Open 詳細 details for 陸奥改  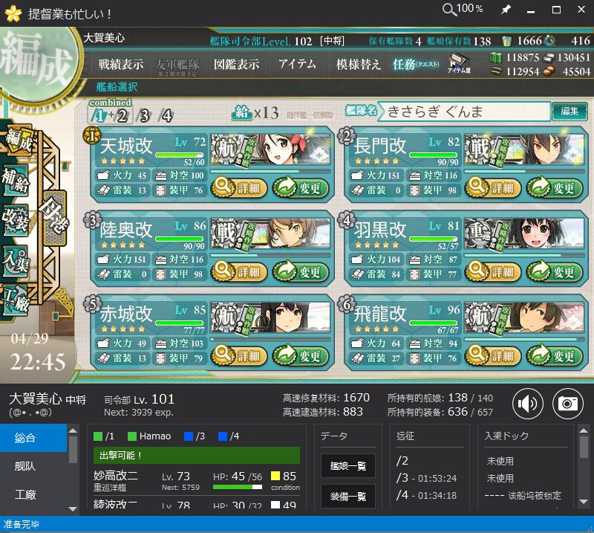[x=238, y=271]
